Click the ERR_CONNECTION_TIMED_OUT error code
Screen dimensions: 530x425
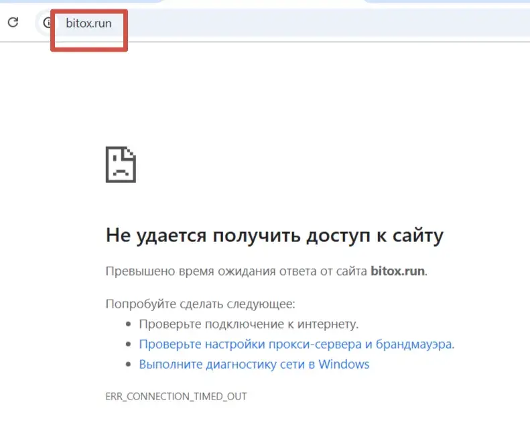[176, 396]
